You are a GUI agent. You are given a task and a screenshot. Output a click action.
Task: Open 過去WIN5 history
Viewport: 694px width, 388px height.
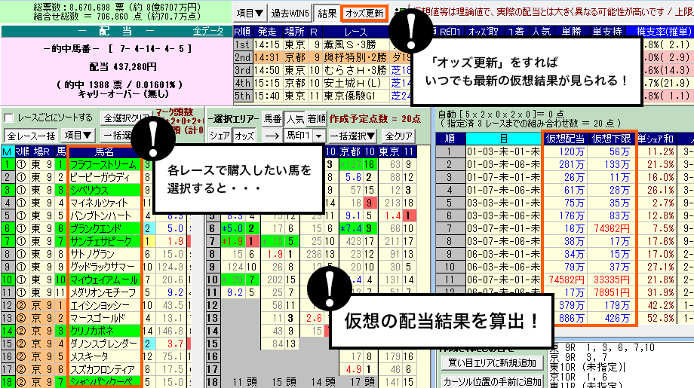click(x=290, y=13)
